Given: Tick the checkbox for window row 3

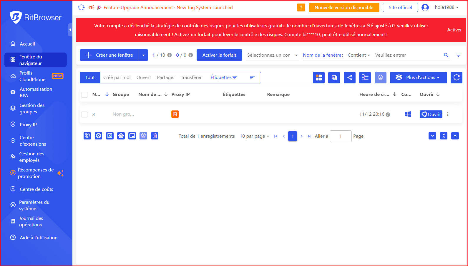Looking at the screenshot, I should pyautogui.click(x=84, y=115).
